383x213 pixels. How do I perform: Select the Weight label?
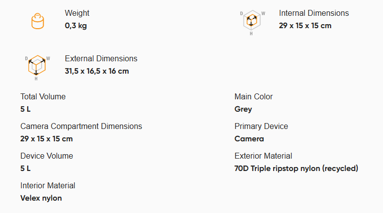(x=77, y=13)
